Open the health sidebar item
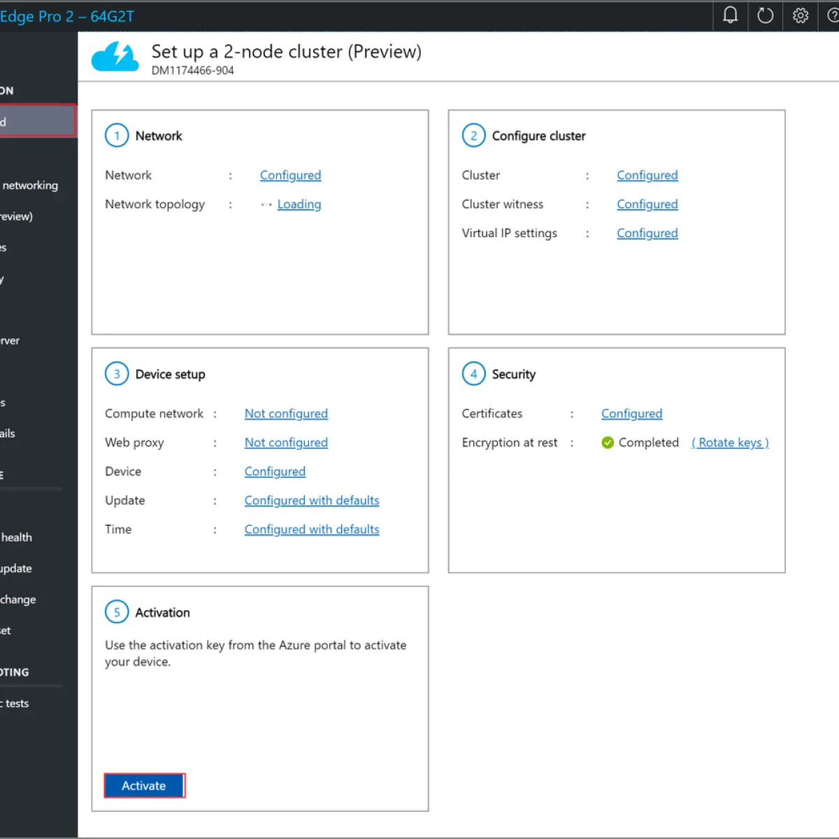 (17, 538)
